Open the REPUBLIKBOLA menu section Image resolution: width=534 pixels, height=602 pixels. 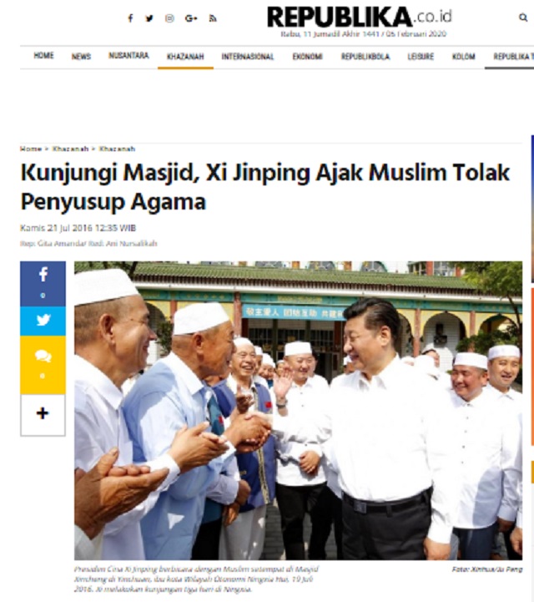(x=365, y=57)
